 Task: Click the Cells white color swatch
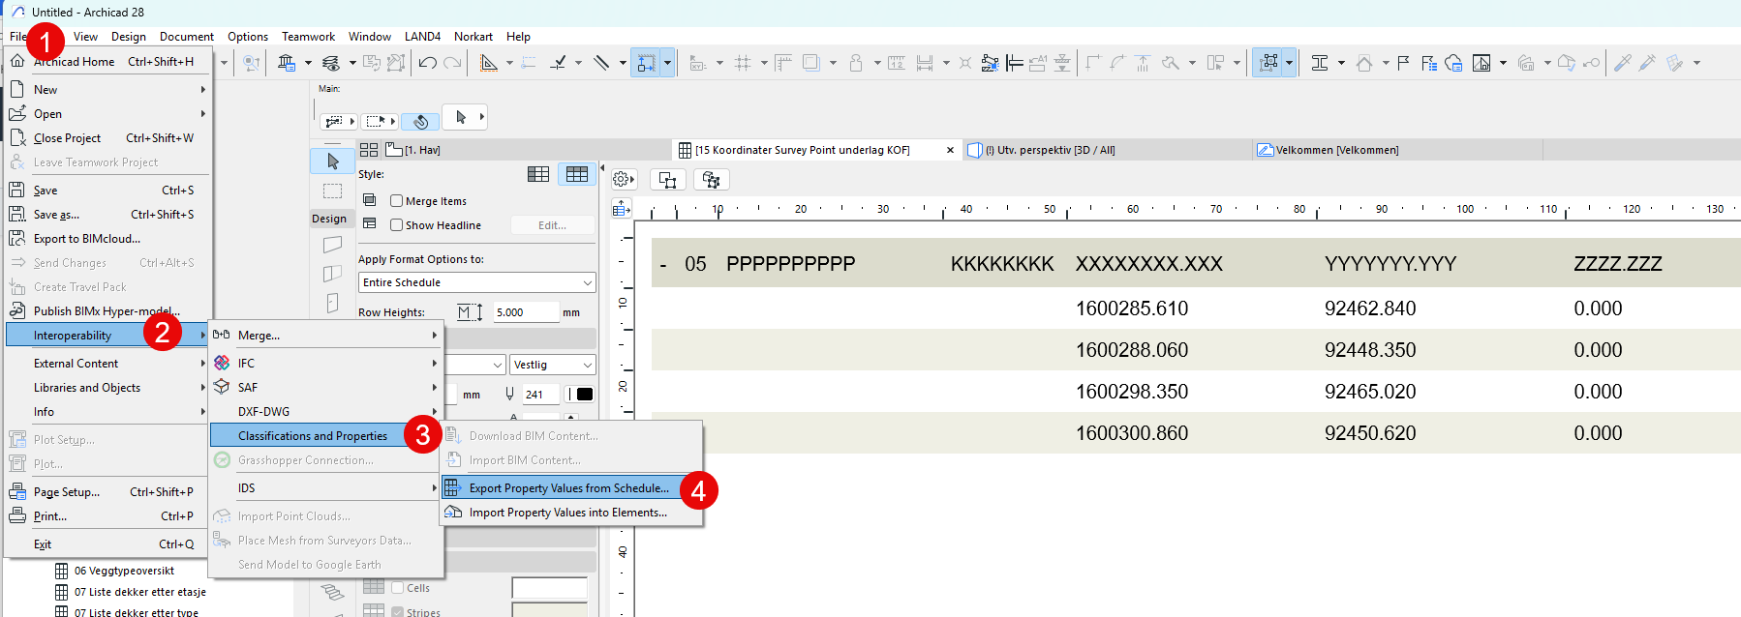(549, 588)
